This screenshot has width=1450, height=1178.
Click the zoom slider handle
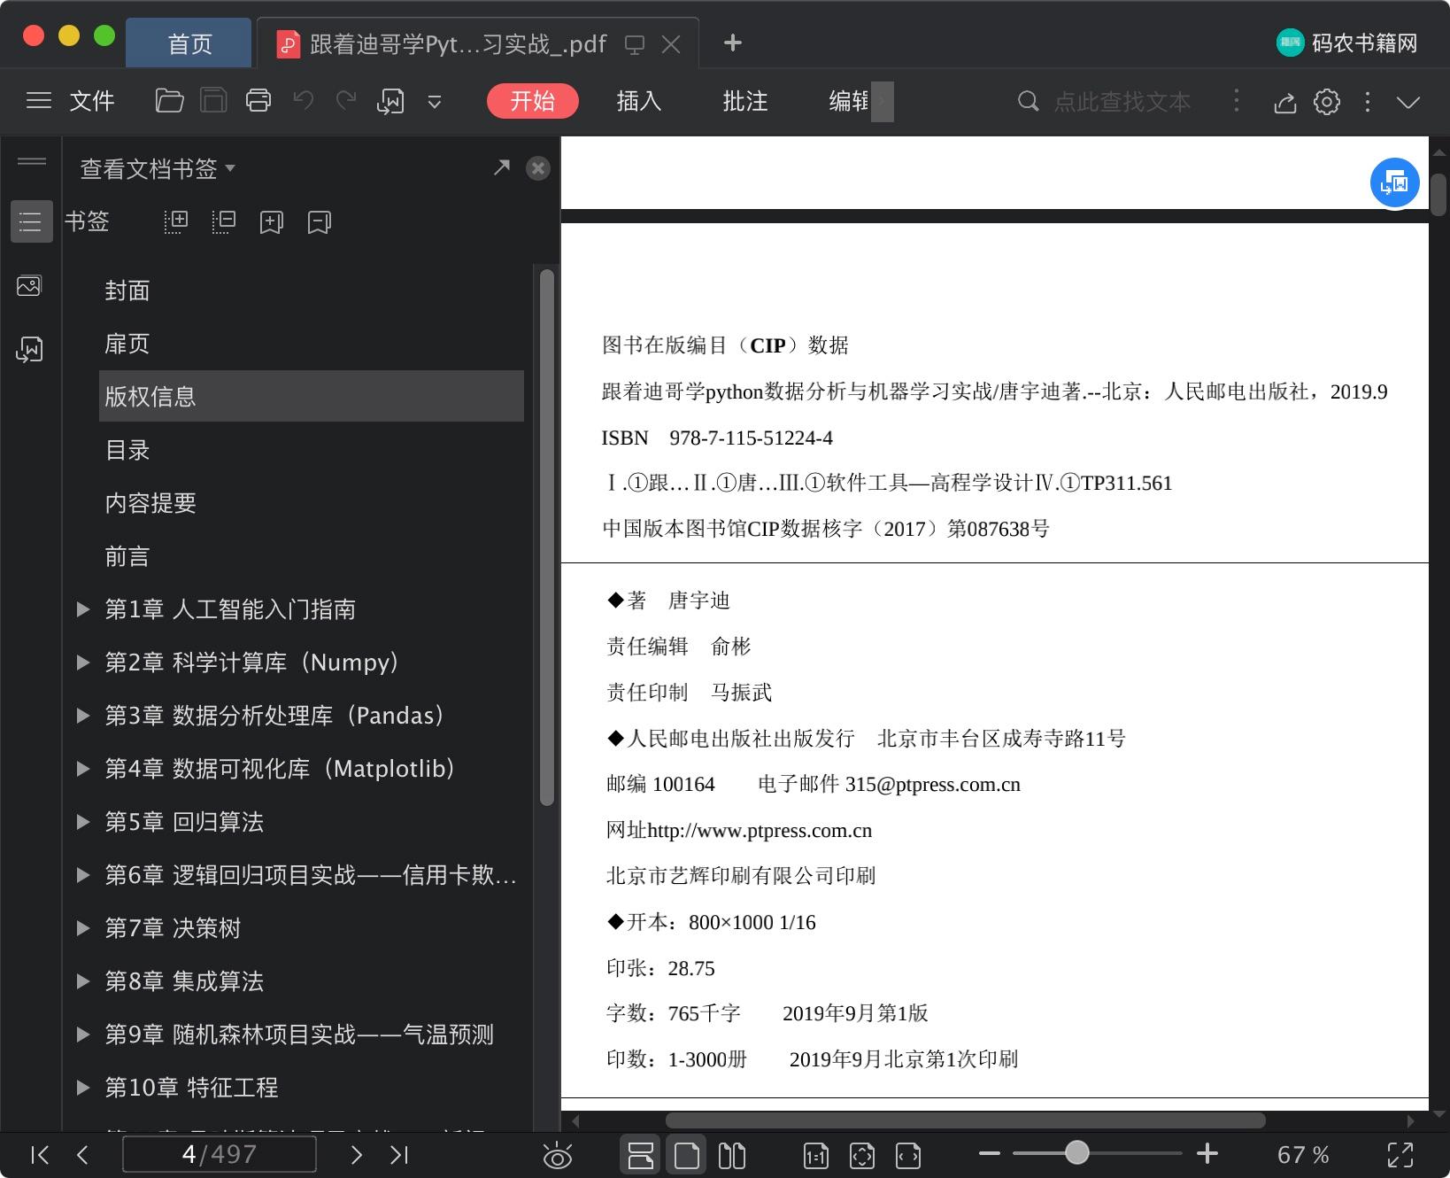(x=1077, y=1152)
